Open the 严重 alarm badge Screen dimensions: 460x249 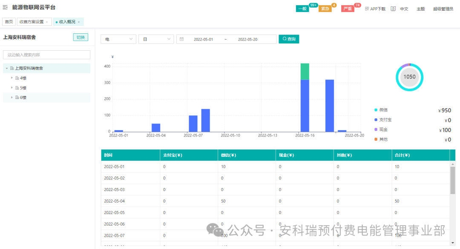point(348,9)
